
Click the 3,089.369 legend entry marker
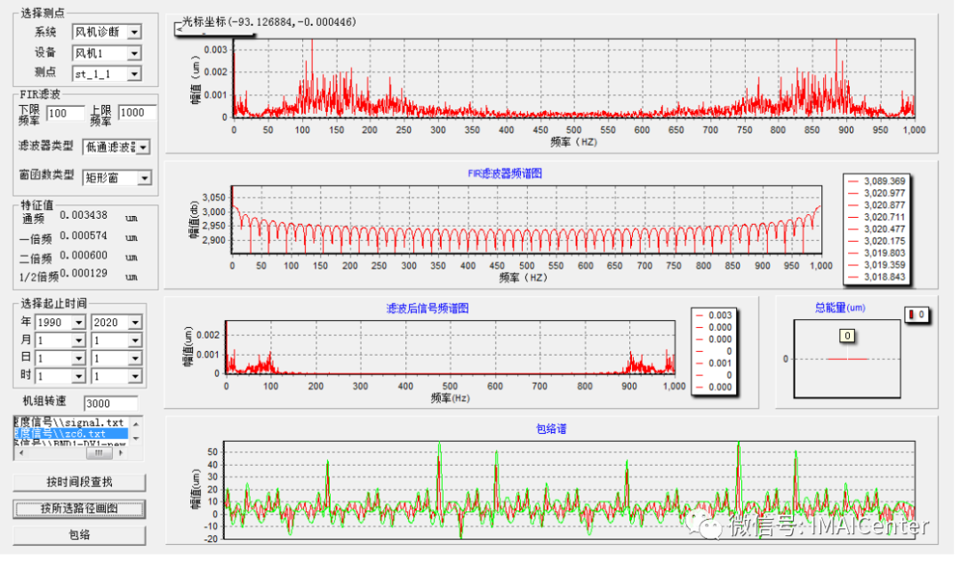(855, 181)
